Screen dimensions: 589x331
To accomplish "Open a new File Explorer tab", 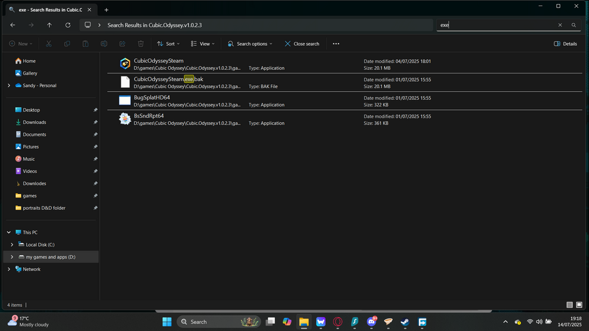I will point(107,10).
